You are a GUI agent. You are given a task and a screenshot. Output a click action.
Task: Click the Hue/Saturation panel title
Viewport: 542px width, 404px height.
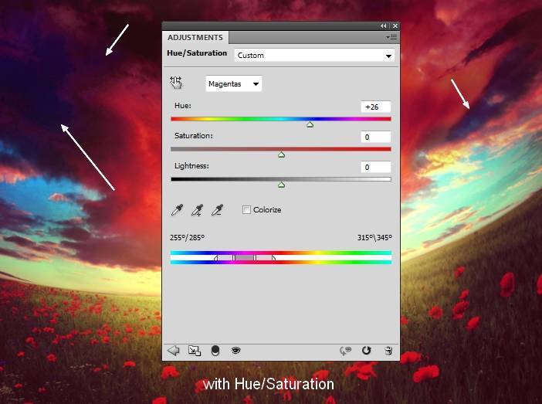pyautogui.click(x=197, y=53)
